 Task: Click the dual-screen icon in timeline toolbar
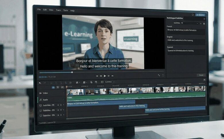pos(96,82)
